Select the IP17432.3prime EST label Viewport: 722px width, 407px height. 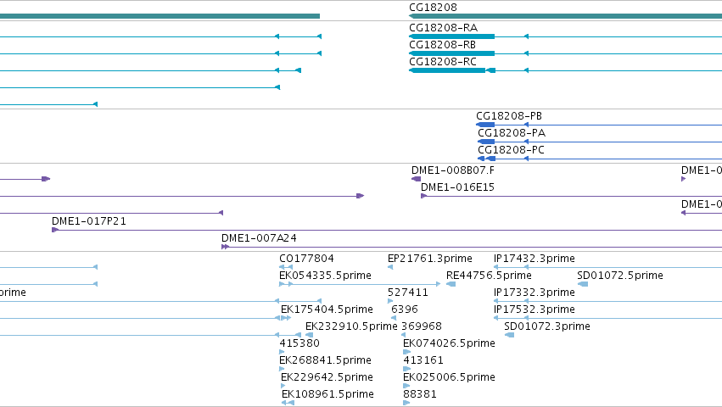535,259
